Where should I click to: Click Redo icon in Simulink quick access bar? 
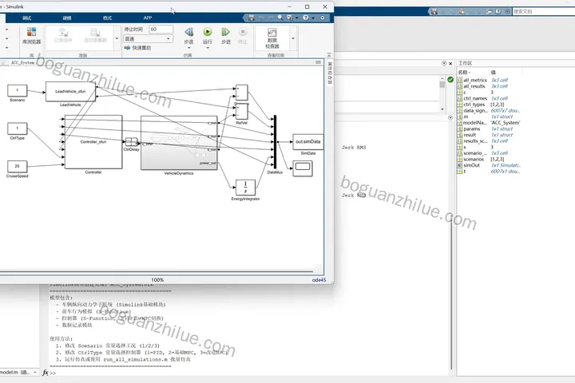[271, 18]
